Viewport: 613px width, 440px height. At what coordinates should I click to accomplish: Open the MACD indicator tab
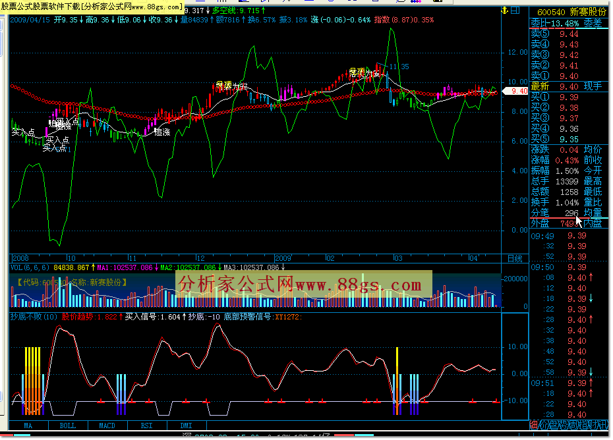pyautogui.click(x=107, y=426)
